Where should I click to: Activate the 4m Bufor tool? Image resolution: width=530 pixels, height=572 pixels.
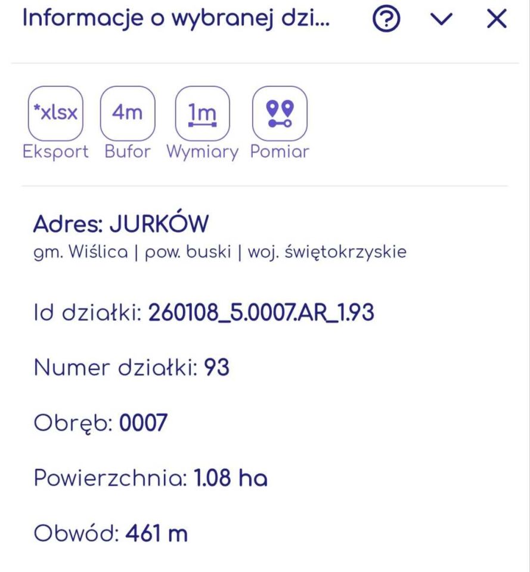(128, 113)
